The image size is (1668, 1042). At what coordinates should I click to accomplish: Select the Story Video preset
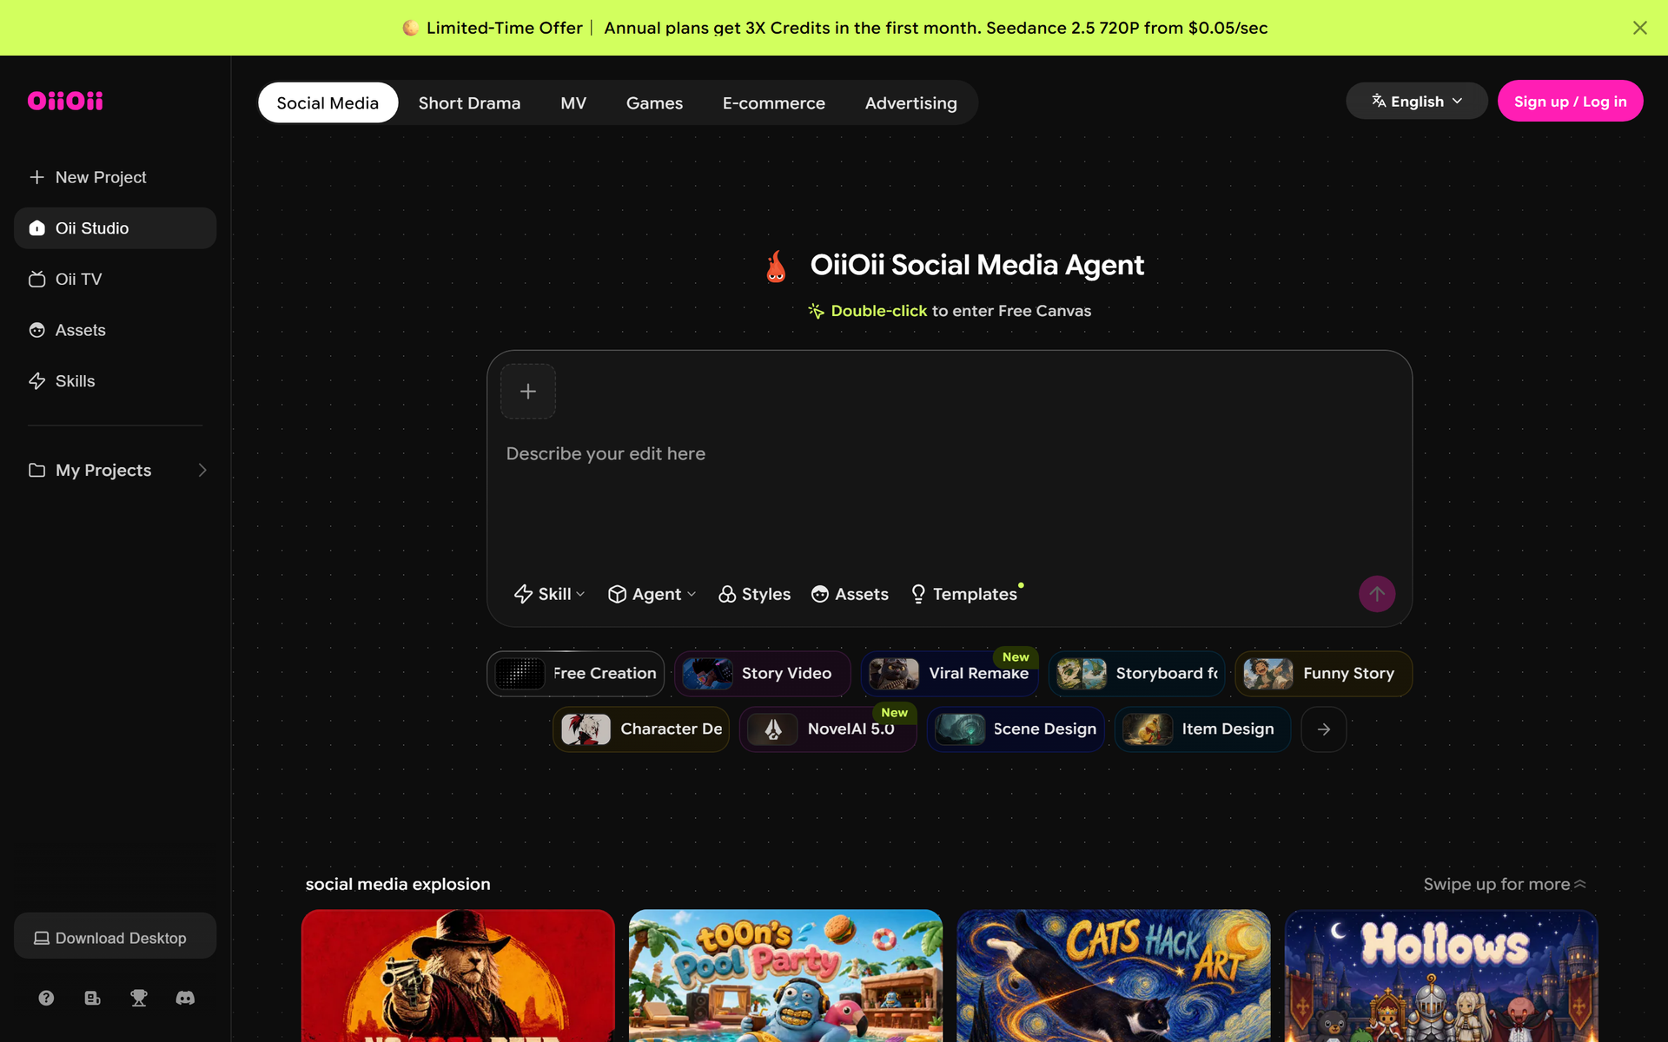coord(762,674)
